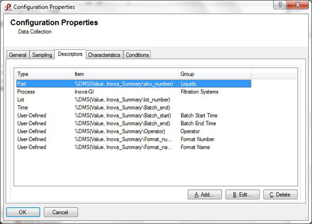Go to the Characteristics tab
Image resolution: width=312 pixels, height=224 pixels.
pos(104,55)
